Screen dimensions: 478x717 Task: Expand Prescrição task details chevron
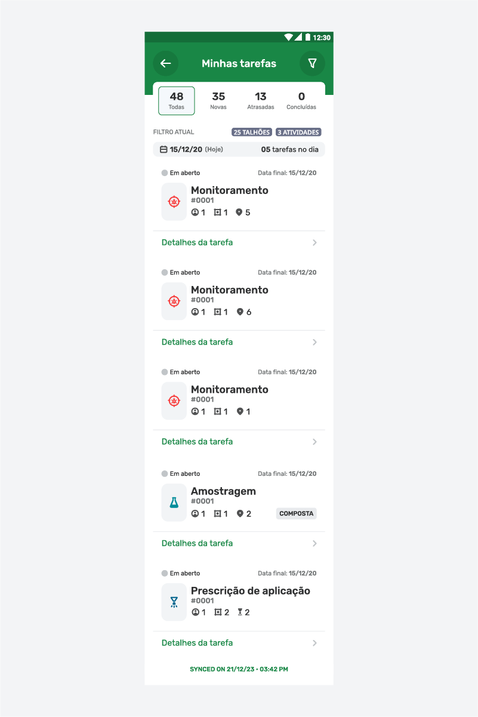[x=314, y=644]
